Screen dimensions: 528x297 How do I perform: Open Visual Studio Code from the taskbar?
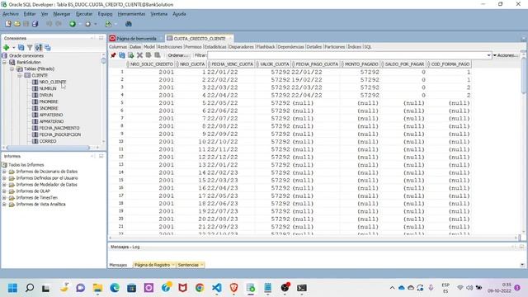tap(216, 288)
